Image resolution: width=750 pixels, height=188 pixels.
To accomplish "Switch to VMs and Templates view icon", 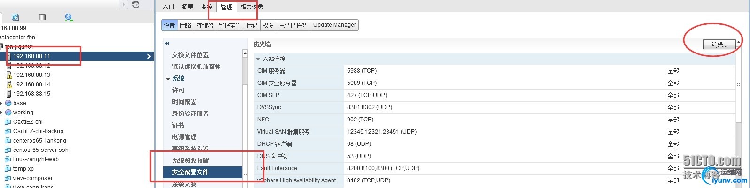I will (x=15, y=17).
